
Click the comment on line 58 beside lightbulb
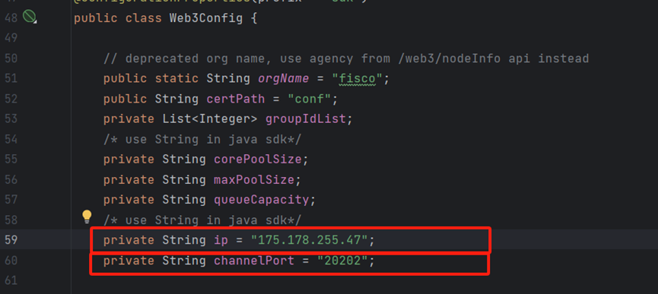pyautogui.click(x=202, y=220)
